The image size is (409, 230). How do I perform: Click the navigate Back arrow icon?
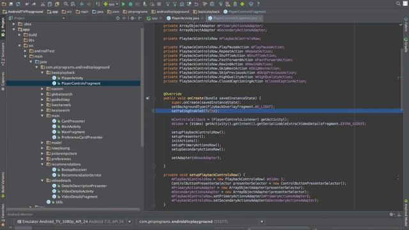click(82, 4)
